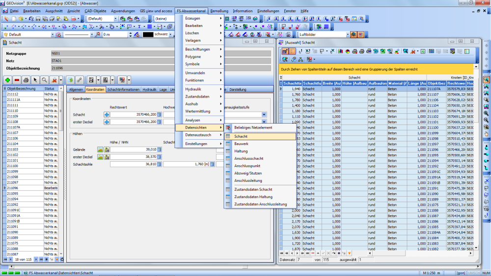Open the Hydraulik menu entry
491x276 pixels.
tap(199, 89)
